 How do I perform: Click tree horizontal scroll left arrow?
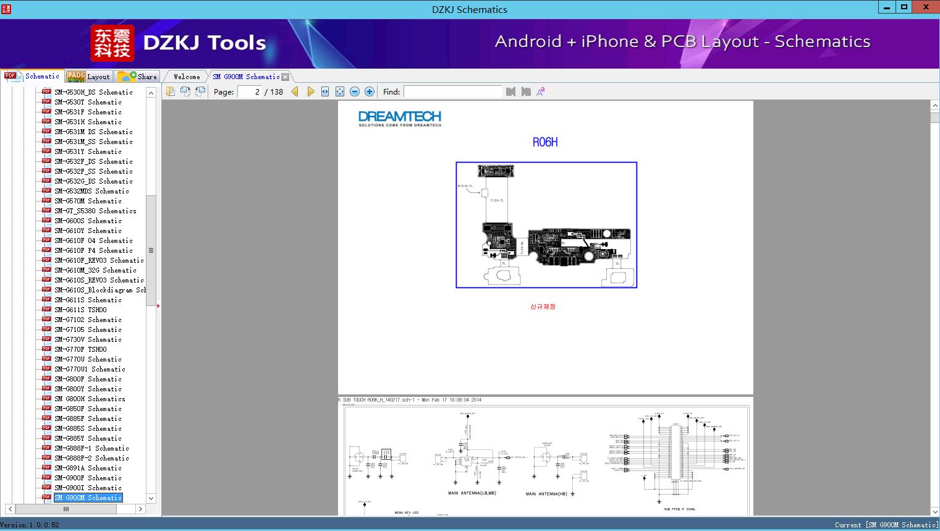[10, 509]
